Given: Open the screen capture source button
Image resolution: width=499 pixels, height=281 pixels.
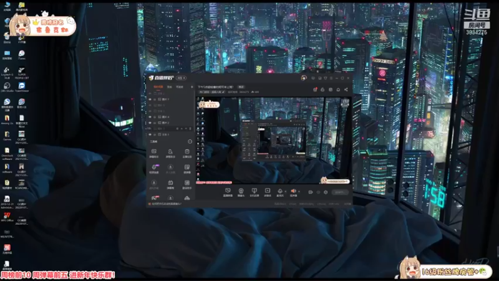Looking at the screenshot, I should point(228,192).
